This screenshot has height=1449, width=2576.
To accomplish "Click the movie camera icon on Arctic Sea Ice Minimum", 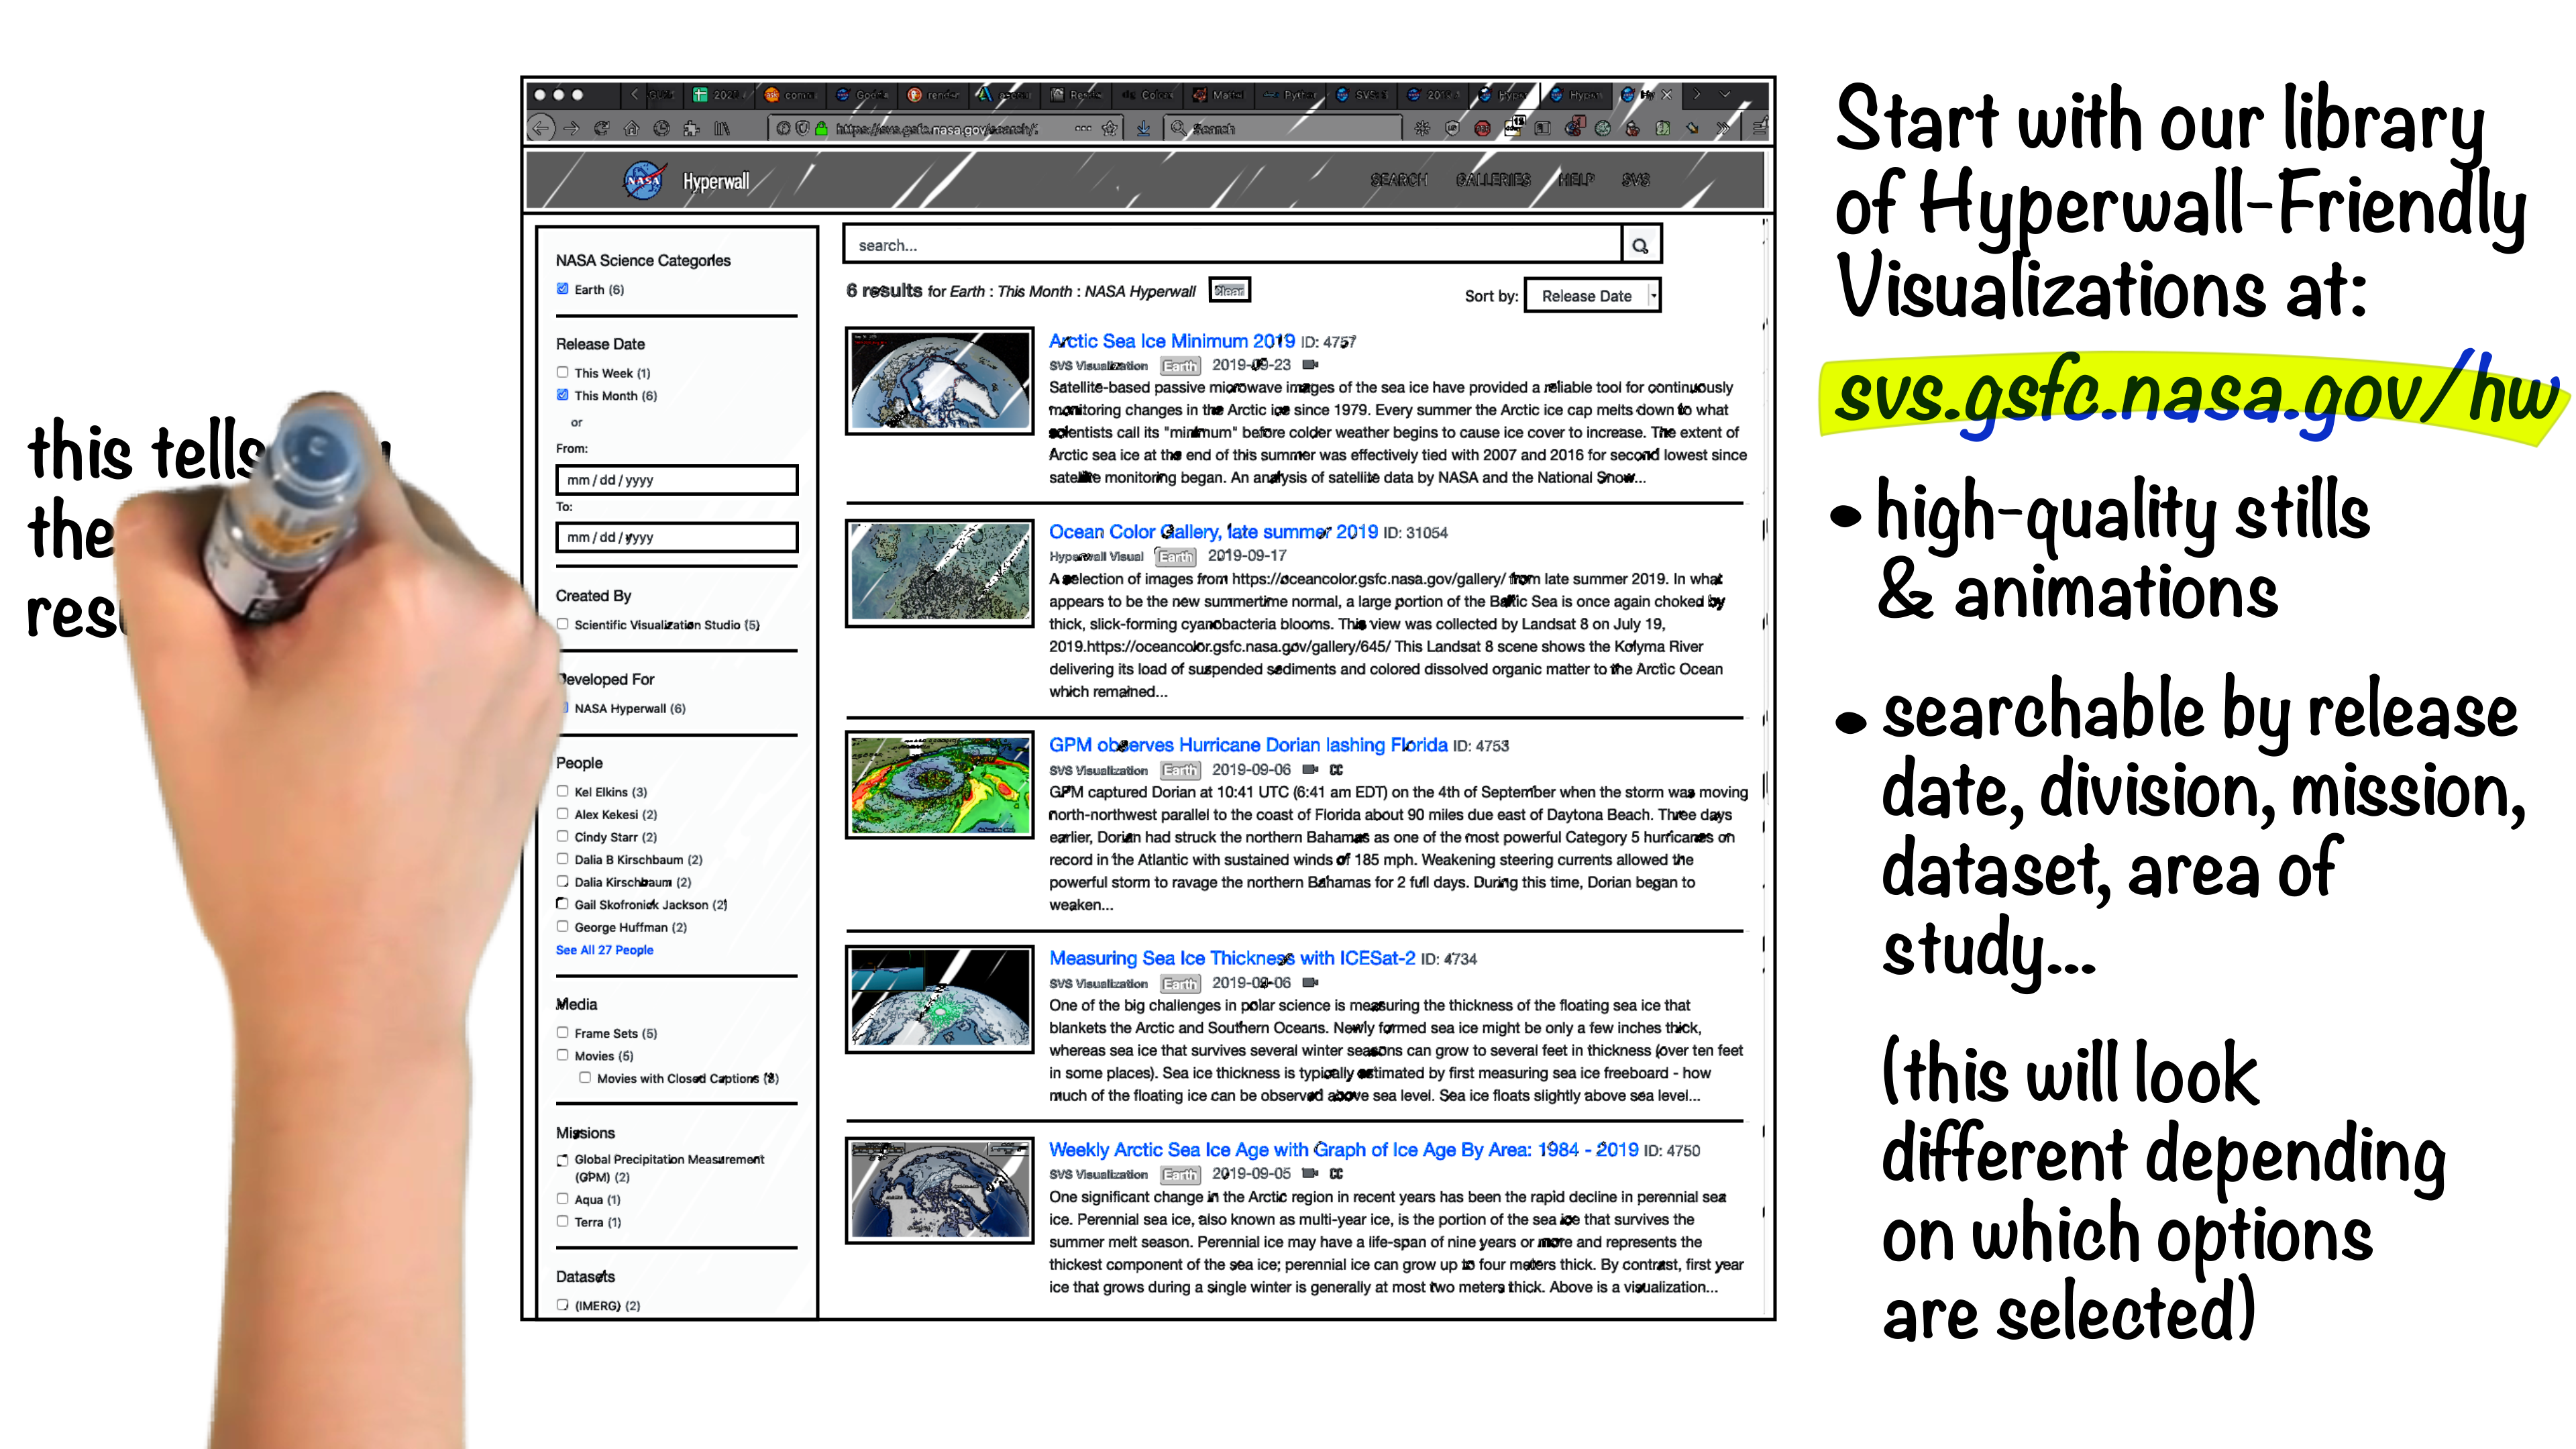I will click(x=1310, y=365).
